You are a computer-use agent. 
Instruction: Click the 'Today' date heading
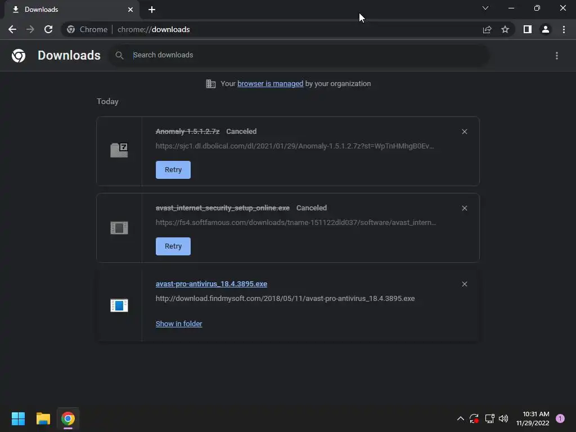pyautogui.click(x=107, y=101)
